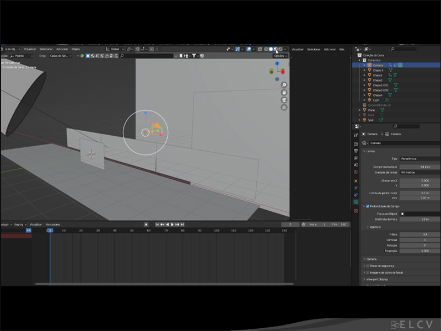Switch to perspective/orthographic grid icon
Screen dimensions: 441x331
coord(284,107)
